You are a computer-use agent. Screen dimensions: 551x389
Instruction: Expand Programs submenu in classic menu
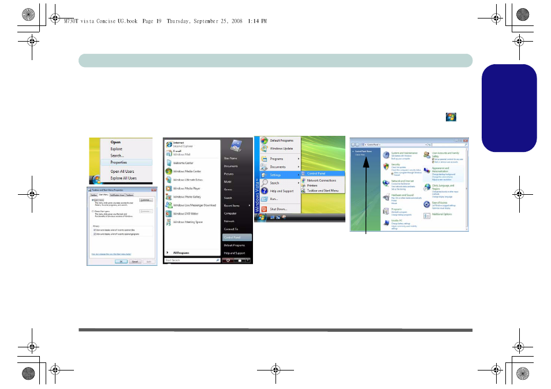click(x=299, y=159)
